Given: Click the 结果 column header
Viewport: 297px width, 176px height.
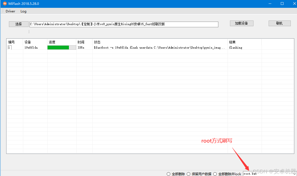Looking at the screenshot, I should click(244, 42).
